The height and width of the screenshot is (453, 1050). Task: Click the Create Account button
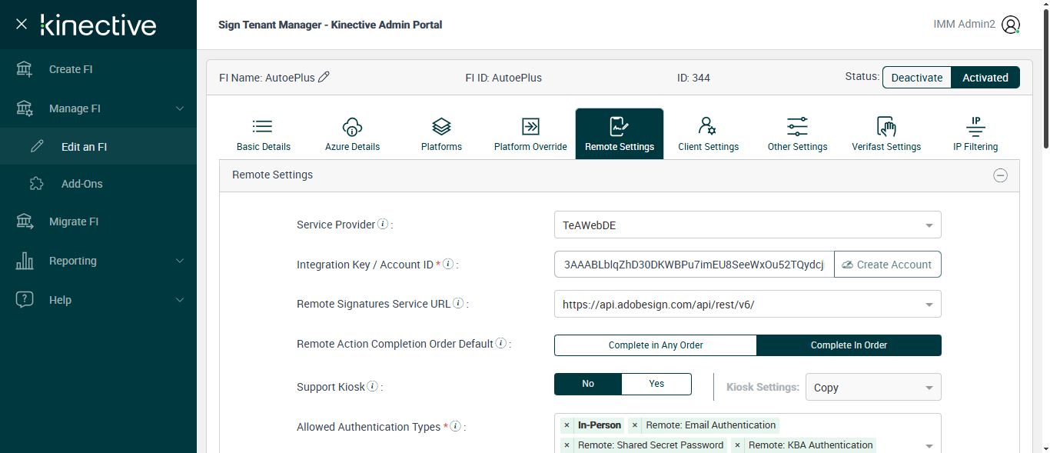coord(887,265)
